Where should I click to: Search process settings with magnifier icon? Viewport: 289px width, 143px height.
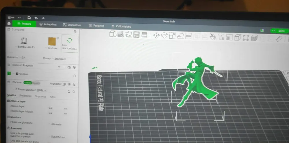(x=74, y=91)
